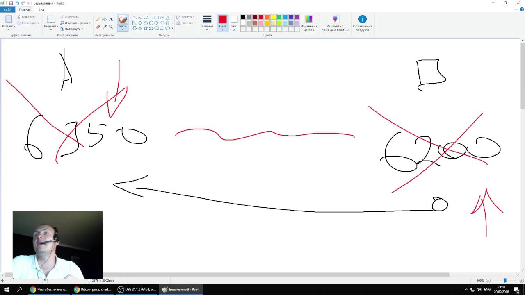The height and width of the screenshot is (295, 525).
Task: Select the Pencil tool
Action: [x=98, y=19]
